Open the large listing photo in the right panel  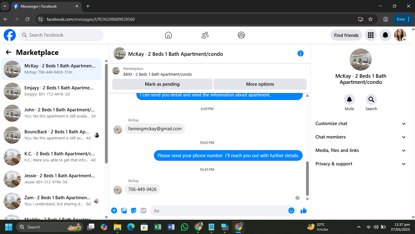point(361,59)
